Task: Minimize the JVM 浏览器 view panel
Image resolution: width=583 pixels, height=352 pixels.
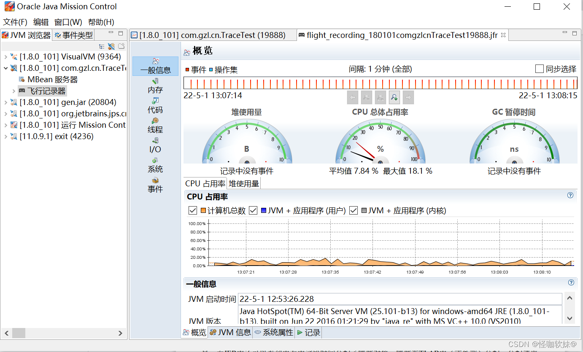Action: click(111, 32)
